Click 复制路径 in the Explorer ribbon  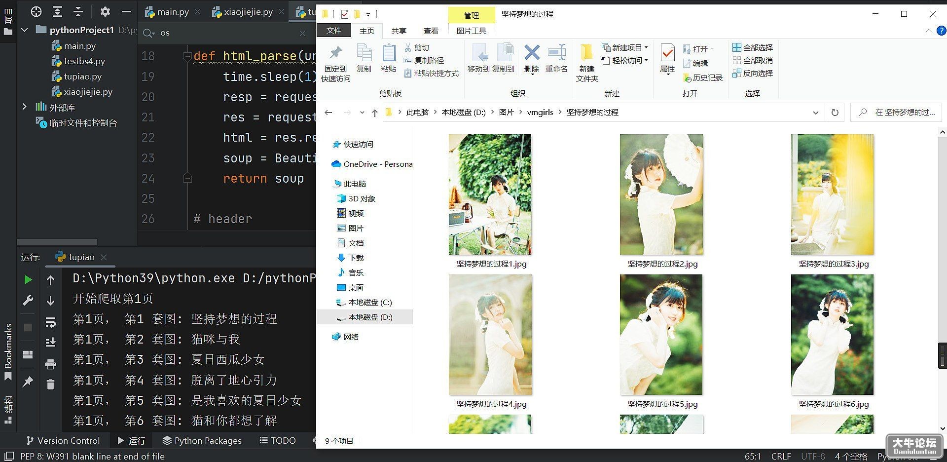point(424,60)
